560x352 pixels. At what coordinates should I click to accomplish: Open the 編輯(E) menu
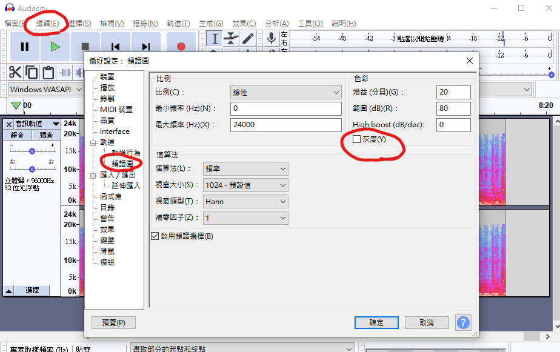click(47, 24)
